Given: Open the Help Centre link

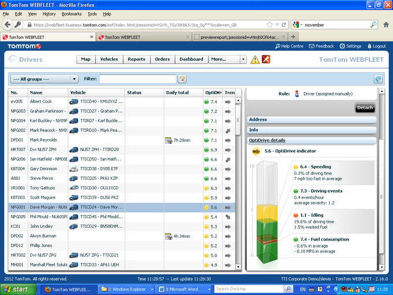Looking at the screenshot, I should coord(289,46).
